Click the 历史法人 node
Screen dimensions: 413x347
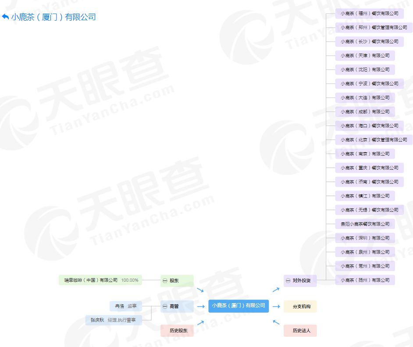[300, 330]
